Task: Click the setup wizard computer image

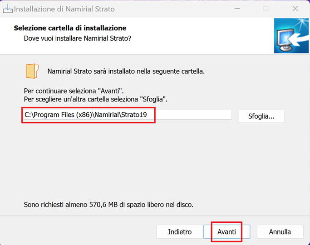Action: click(291, 36)
